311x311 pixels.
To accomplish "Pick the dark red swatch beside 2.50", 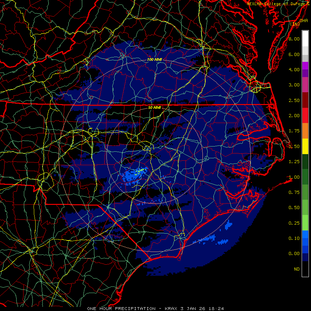I will (x=305, y=100).
